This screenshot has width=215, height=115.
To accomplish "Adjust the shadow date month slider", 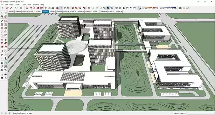I will [150, 8].
